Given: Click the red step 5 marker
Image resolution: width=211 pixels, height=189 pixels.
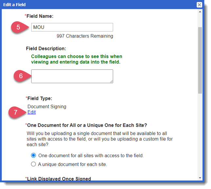Looking at the screenshot, I should (x=19, y=27).
